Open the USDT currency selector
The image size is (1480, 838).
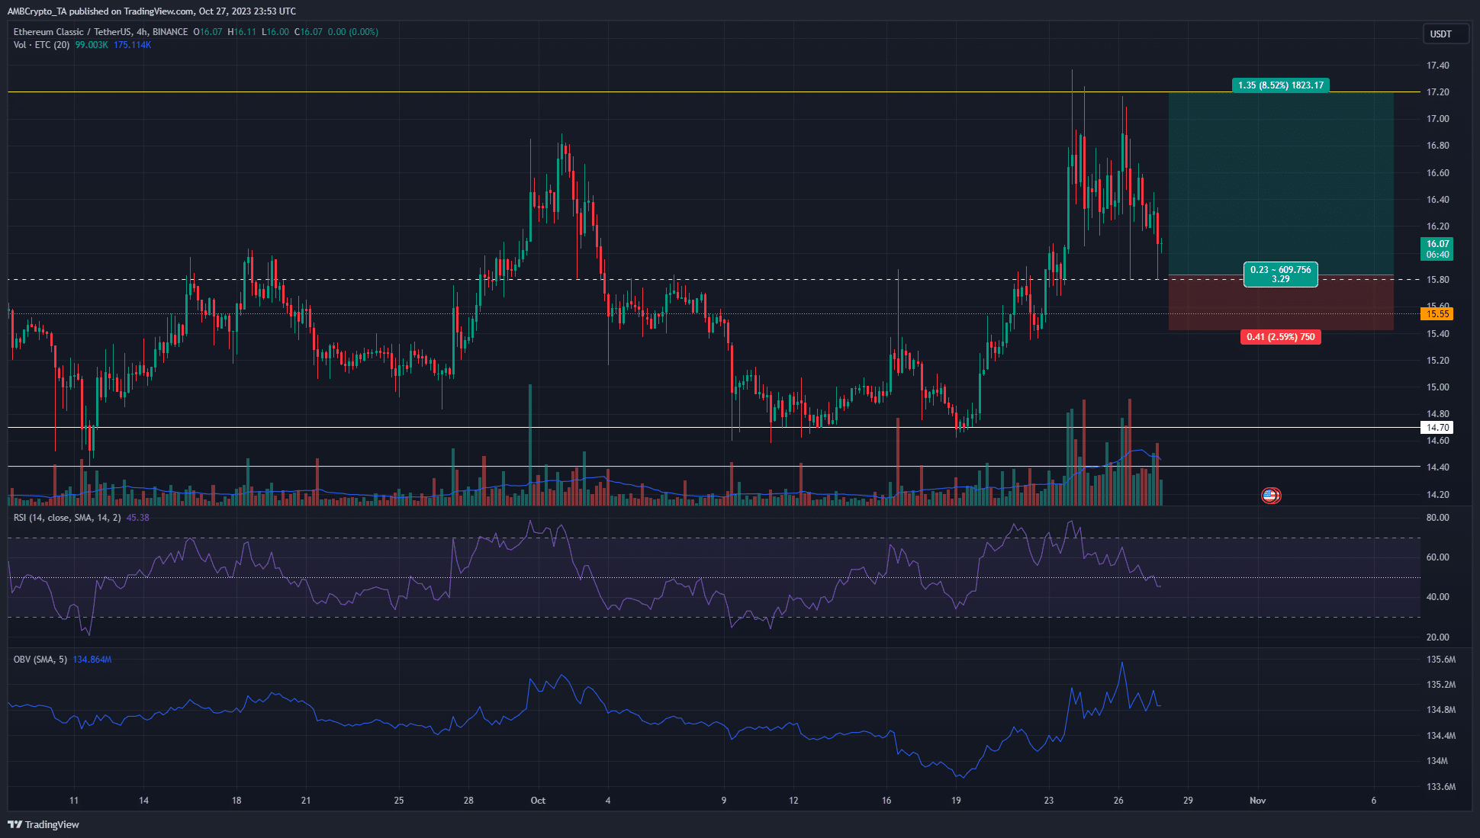1444,34
